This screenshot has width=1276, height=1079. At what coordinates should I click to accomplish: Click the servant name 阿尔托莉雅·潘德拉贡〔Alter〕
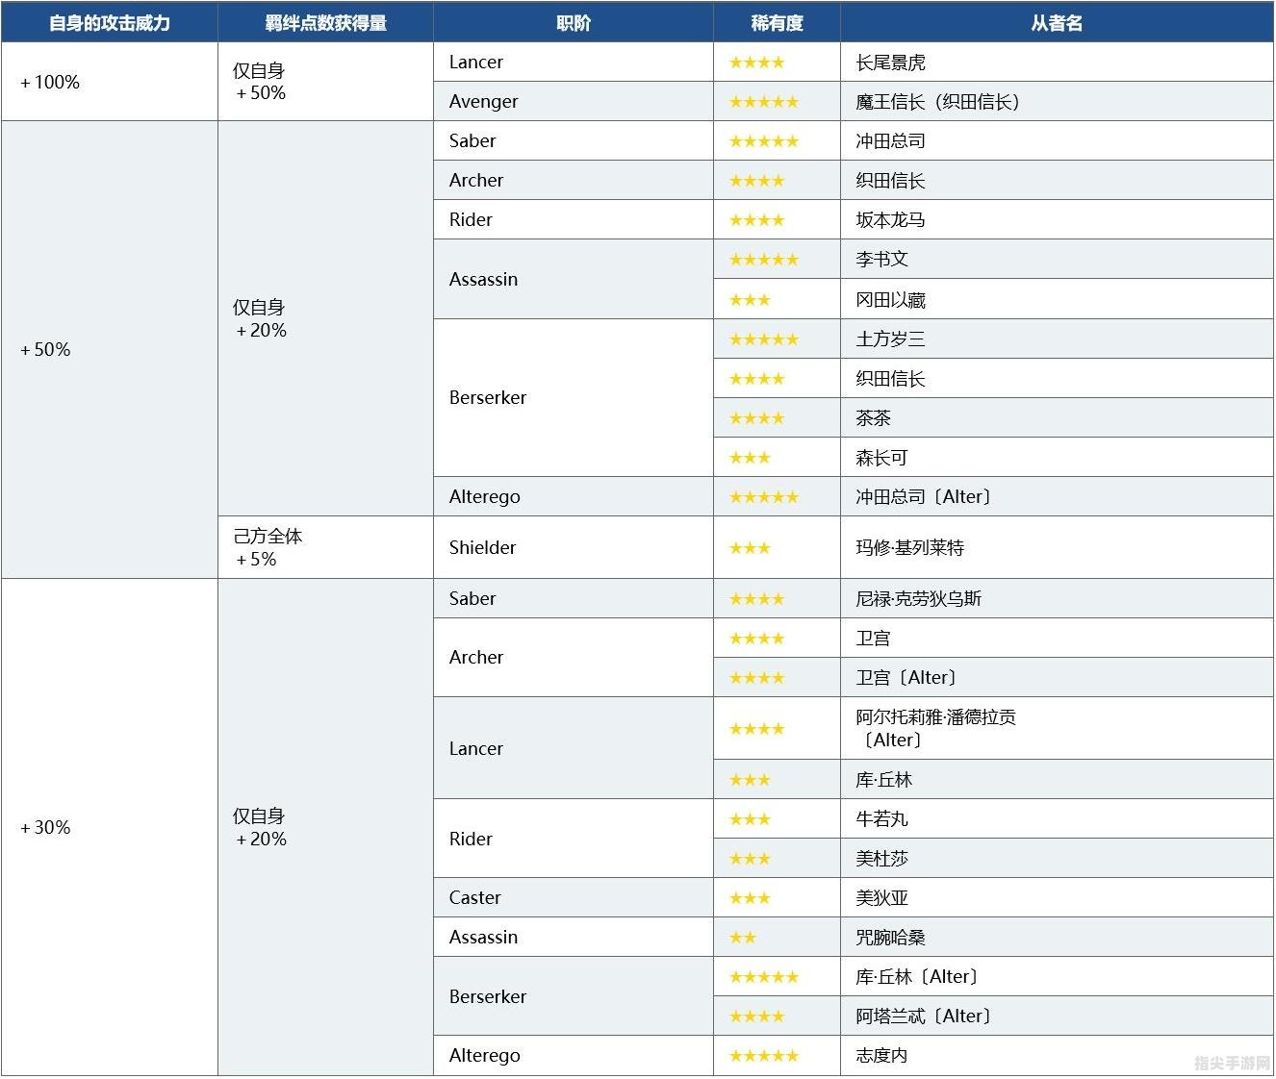[x=935, y=728]
